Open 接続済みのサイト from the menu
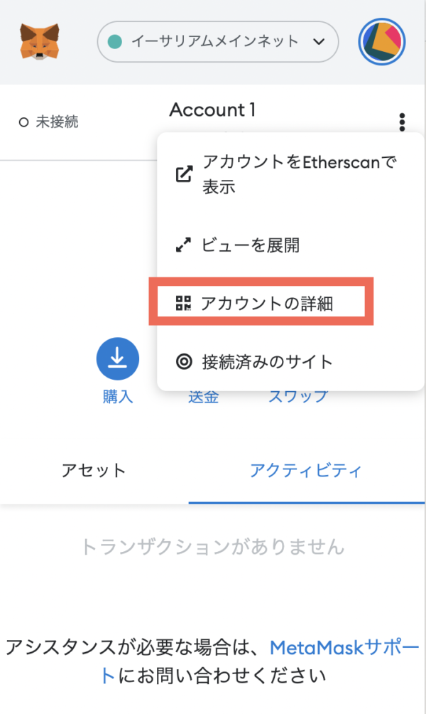This screenshot has width=426, height=714. pyautogui.click(x=291, y=362)
